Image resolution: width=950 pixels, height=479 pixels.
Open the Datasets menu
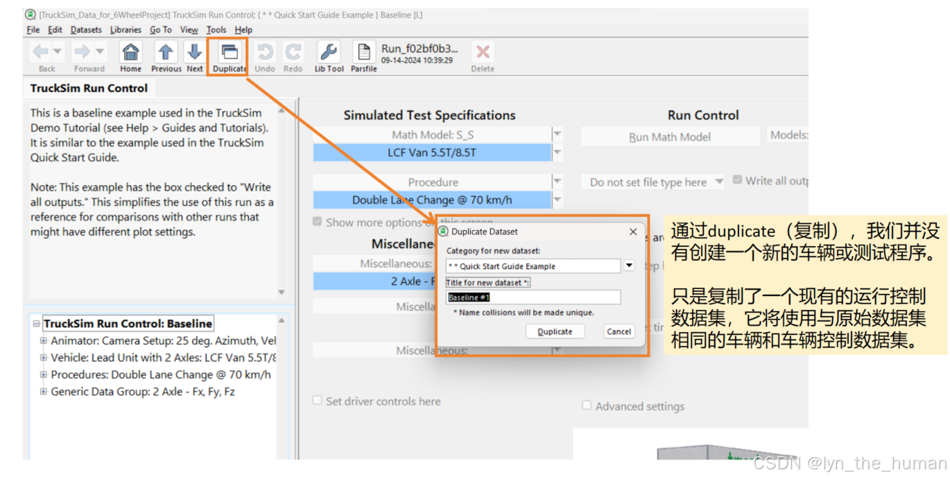86,30
